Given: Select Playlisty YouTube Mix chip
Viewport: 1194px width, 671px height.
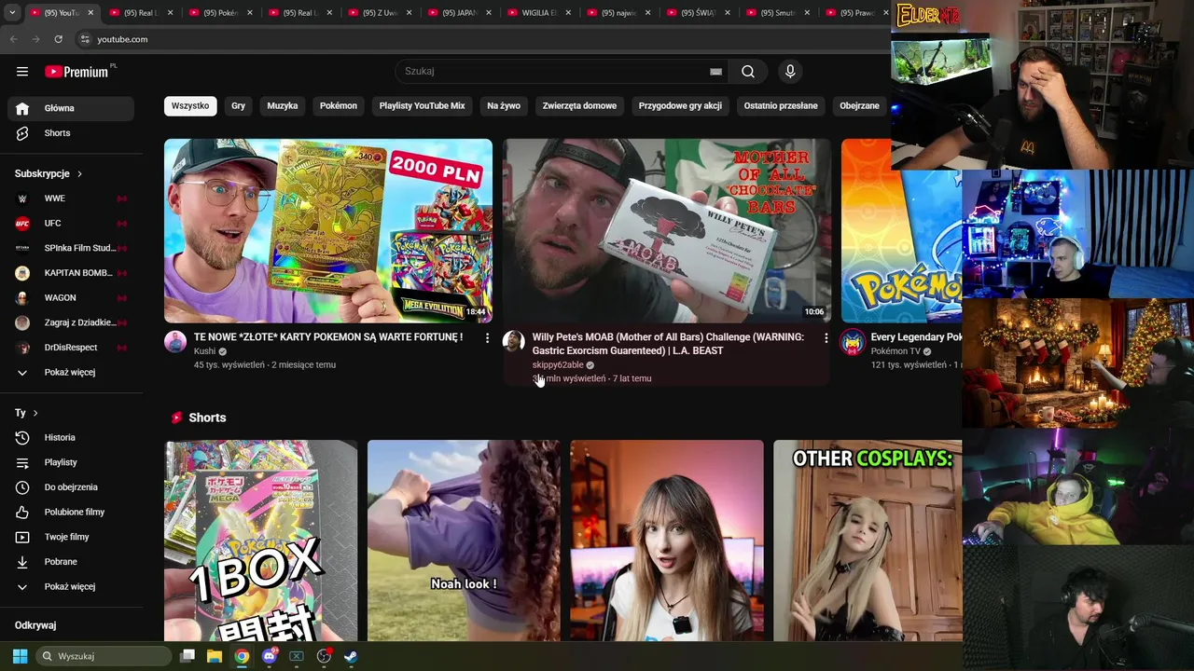Looking at the screenshot, I should coord(422,106).
